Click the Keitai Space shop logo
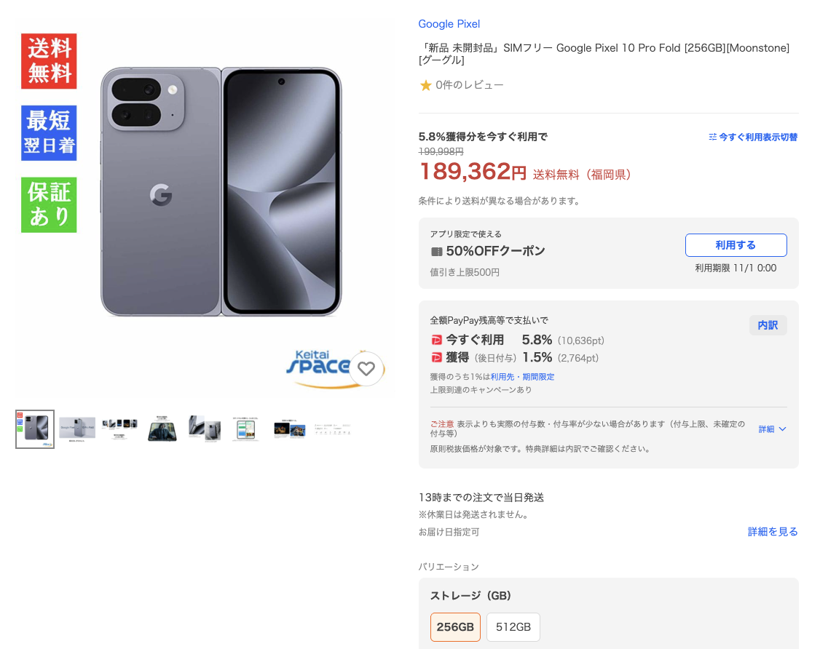Screen dimensions: 820x649 [318, 368]
